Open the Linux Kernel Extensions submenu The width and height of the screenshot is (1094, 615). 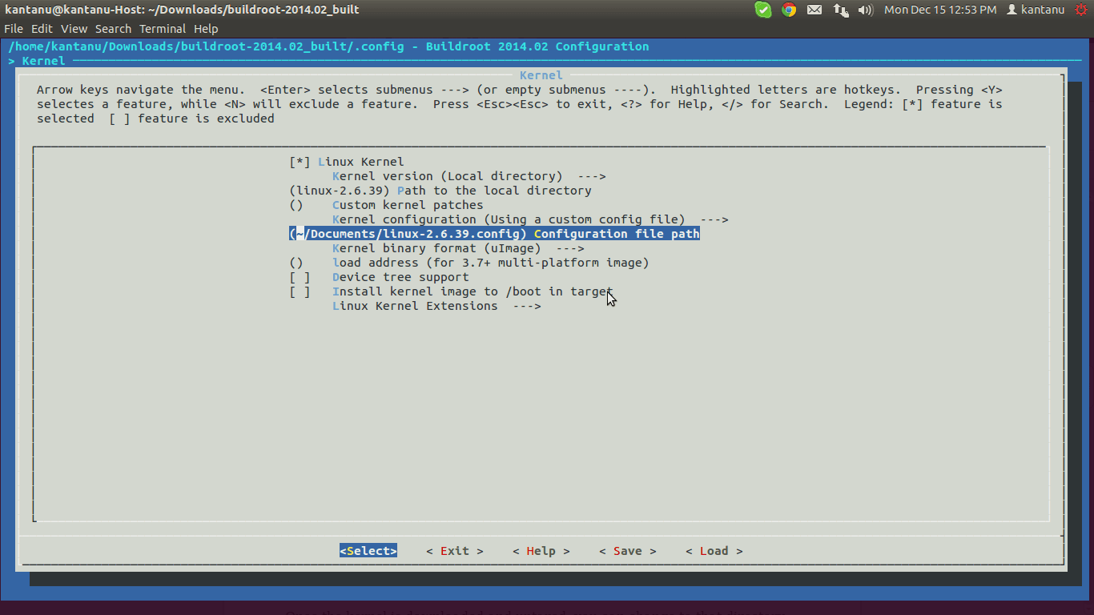(x=436, y=306)
